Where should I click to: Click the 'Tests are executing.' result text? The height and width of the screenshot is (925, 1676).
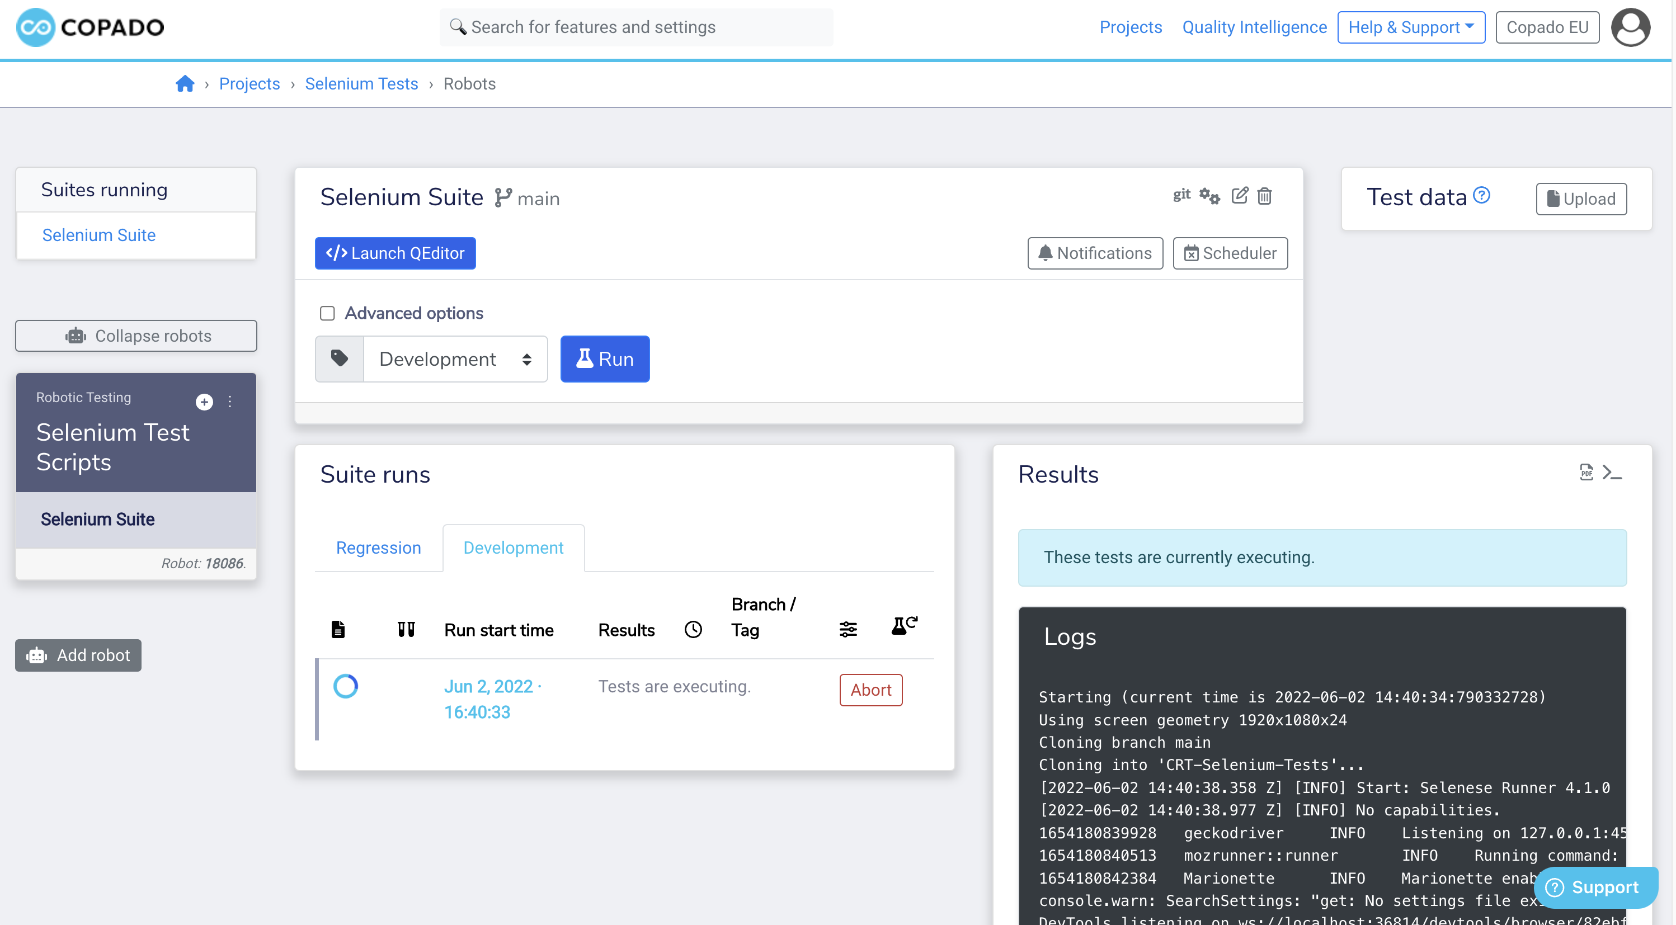click(x=674, y=687)
